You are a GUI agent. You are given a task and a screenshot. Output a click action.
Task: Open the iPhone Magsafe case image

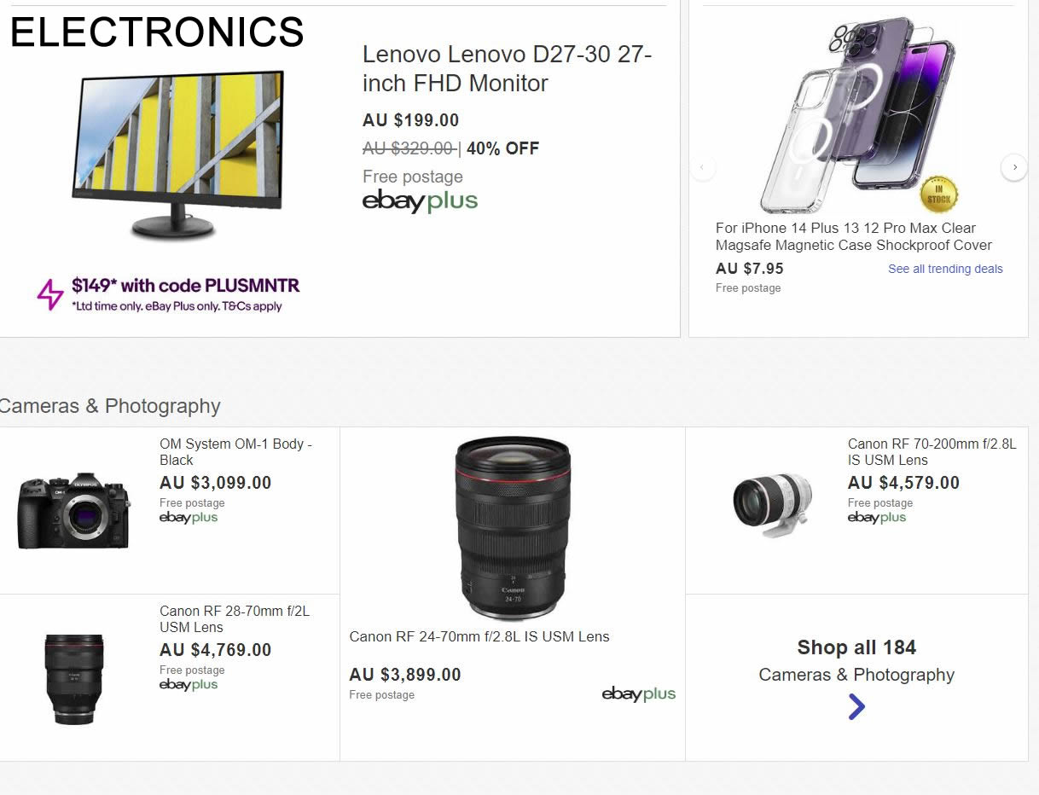click(857, 115)
